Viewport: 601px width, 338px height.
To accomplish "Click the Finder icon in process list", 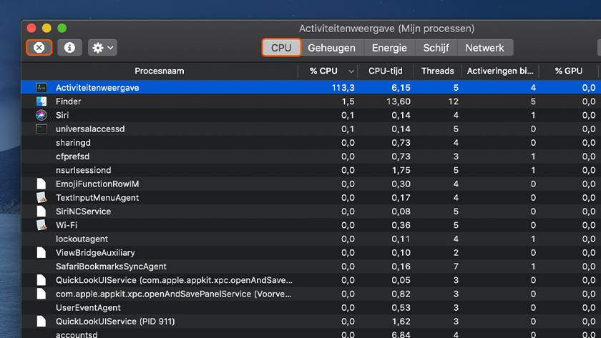I will pos(41,101).
